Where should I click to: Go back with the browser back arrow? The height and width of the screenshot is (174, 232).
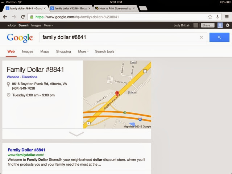coord(5,17)
